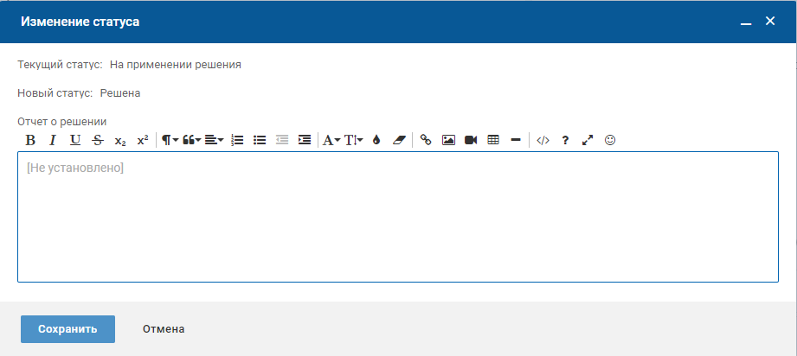The height and width of the screenshot is (356, 797).
Task: Expand the text alignment dropdown
Action: click(214, 140)
